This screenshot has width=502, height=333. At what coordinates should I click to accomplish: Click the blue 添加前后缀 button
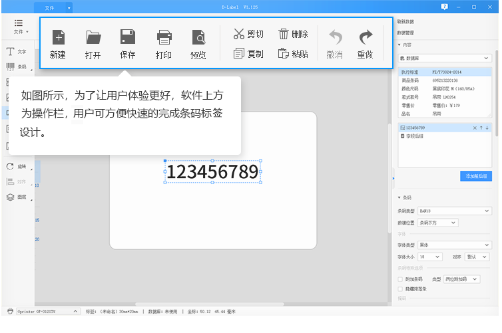tap(475, 176)
